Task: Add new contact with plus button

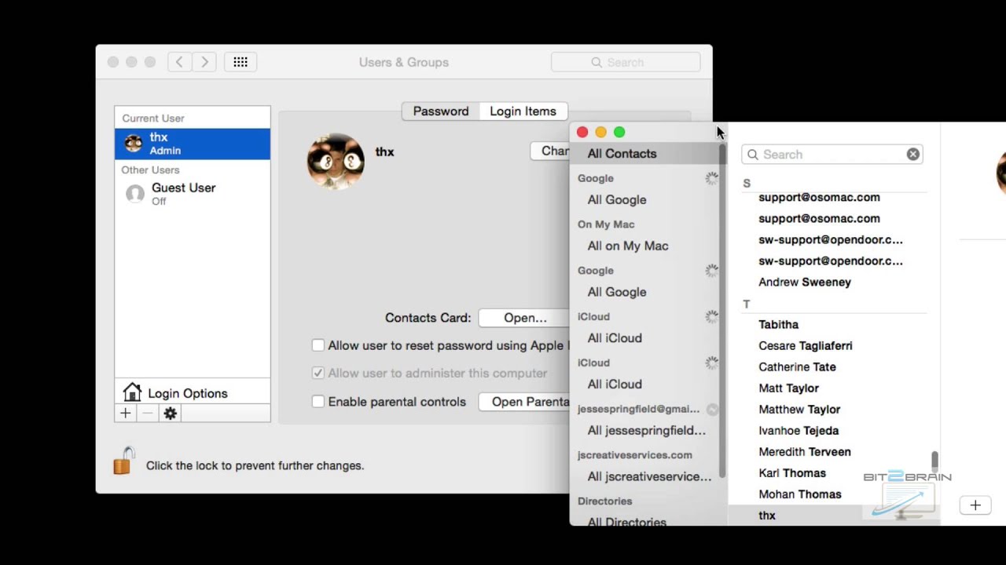Action: 975,505
